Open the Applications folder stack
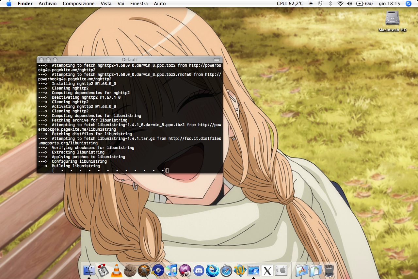The width and height of the screenshot is (418, 279). 302,271
